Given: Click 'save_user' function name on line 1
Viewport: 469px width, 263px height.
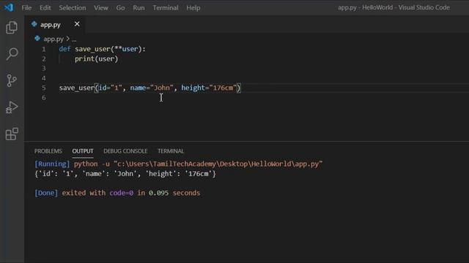Looking at the screenshot, I should [92, 49].
